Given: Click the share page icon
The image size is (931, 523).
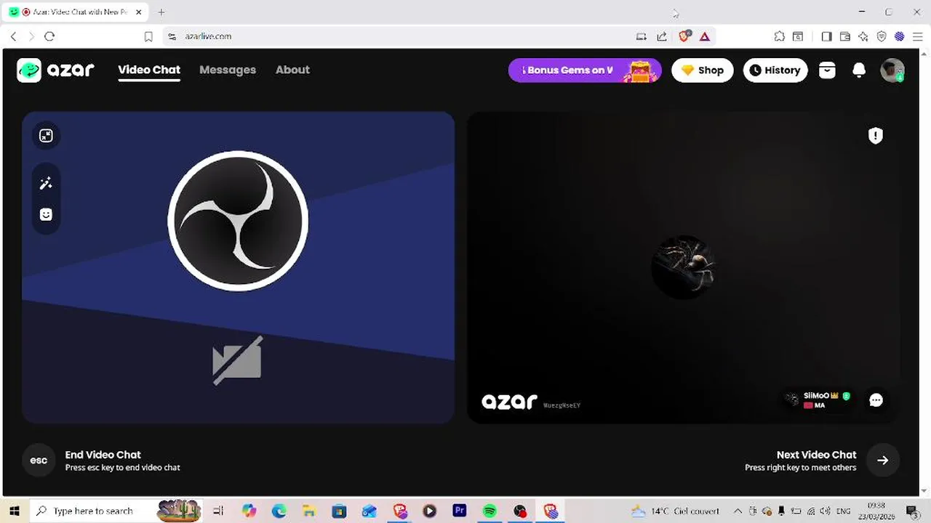Looking at the screenshot, I should coord(662,36).
